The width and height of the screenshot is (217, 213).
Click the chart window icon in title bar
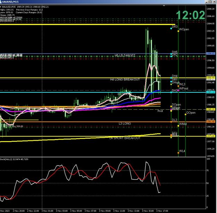tap(1, 2)
